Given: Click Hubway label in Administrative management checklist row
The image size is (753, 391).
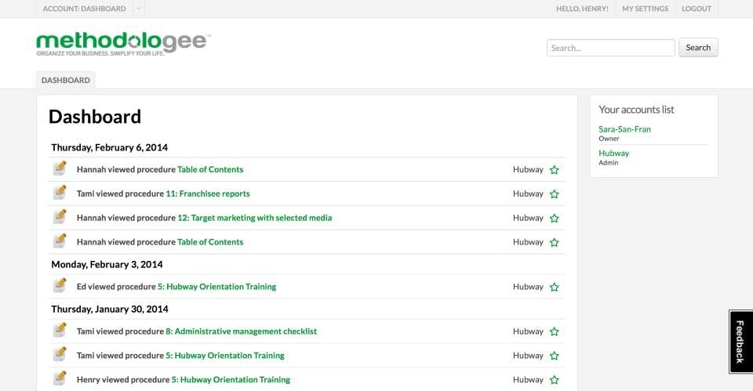Looking at the screenshot, I should point(528,331).
